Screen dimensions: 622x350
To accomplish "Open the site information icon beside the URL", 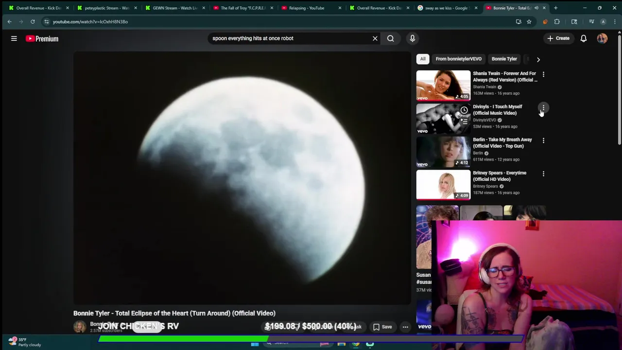I will click(46, 21).
